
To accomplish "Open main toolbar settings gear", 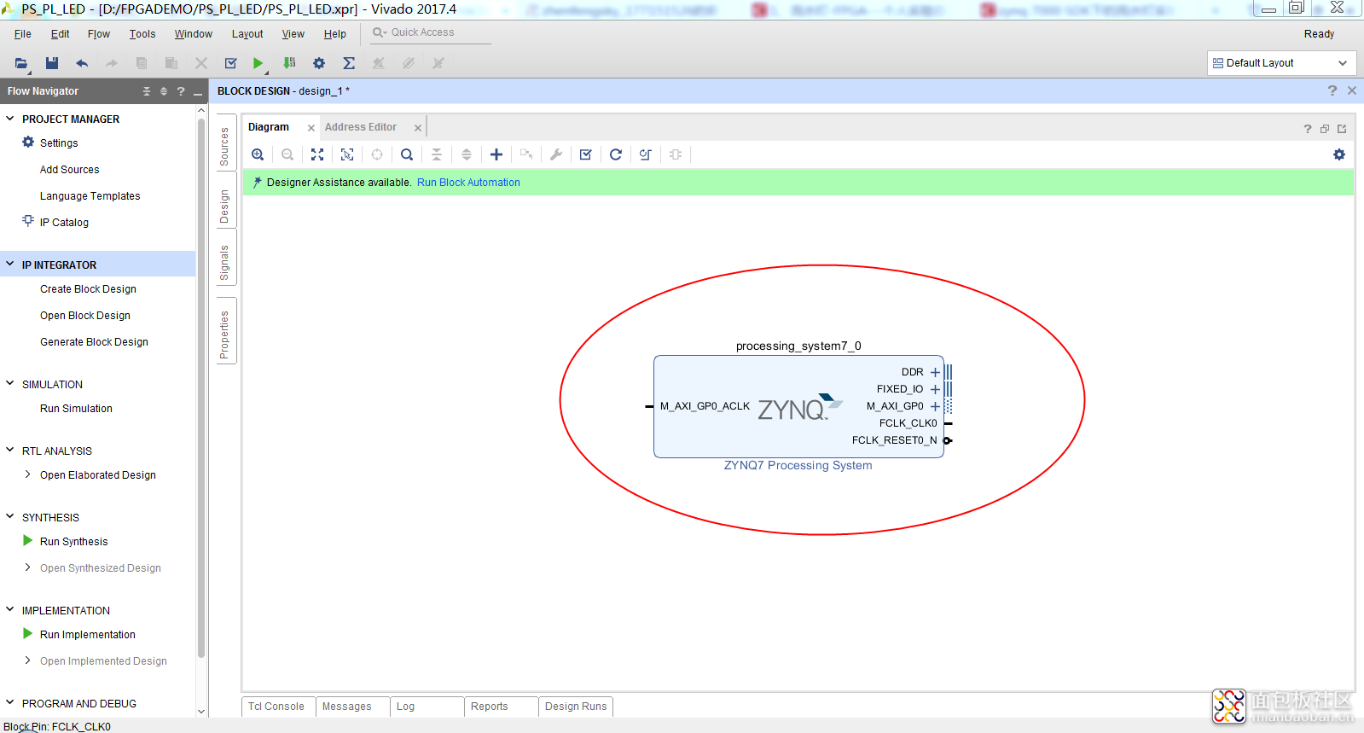I will click(319, 63).
